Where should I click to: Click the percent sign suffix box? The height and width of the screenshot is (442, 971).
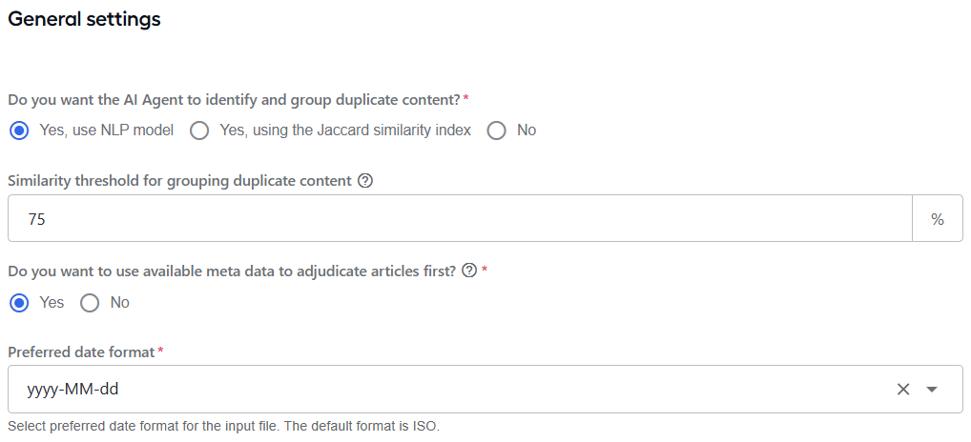[937, 219]
